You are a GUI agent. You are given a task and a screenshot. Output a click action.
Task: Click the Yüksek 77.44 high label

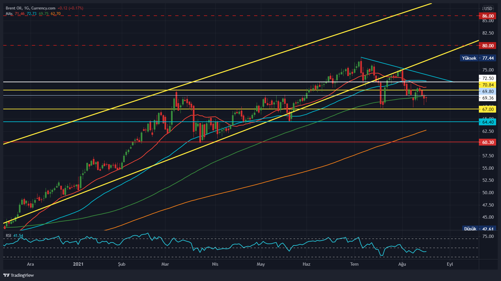click(478, 58)
